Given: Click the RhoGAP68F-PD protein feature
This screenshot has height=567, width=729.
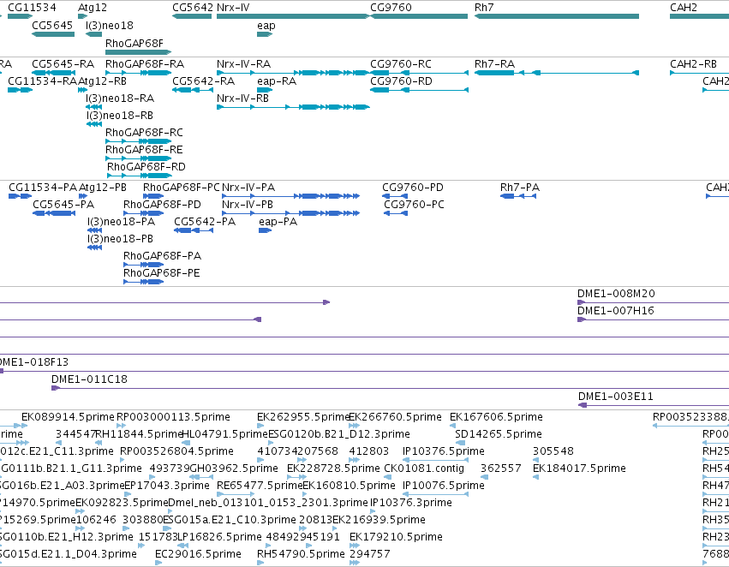Looking at the screenshot, I should pos(144,213).
